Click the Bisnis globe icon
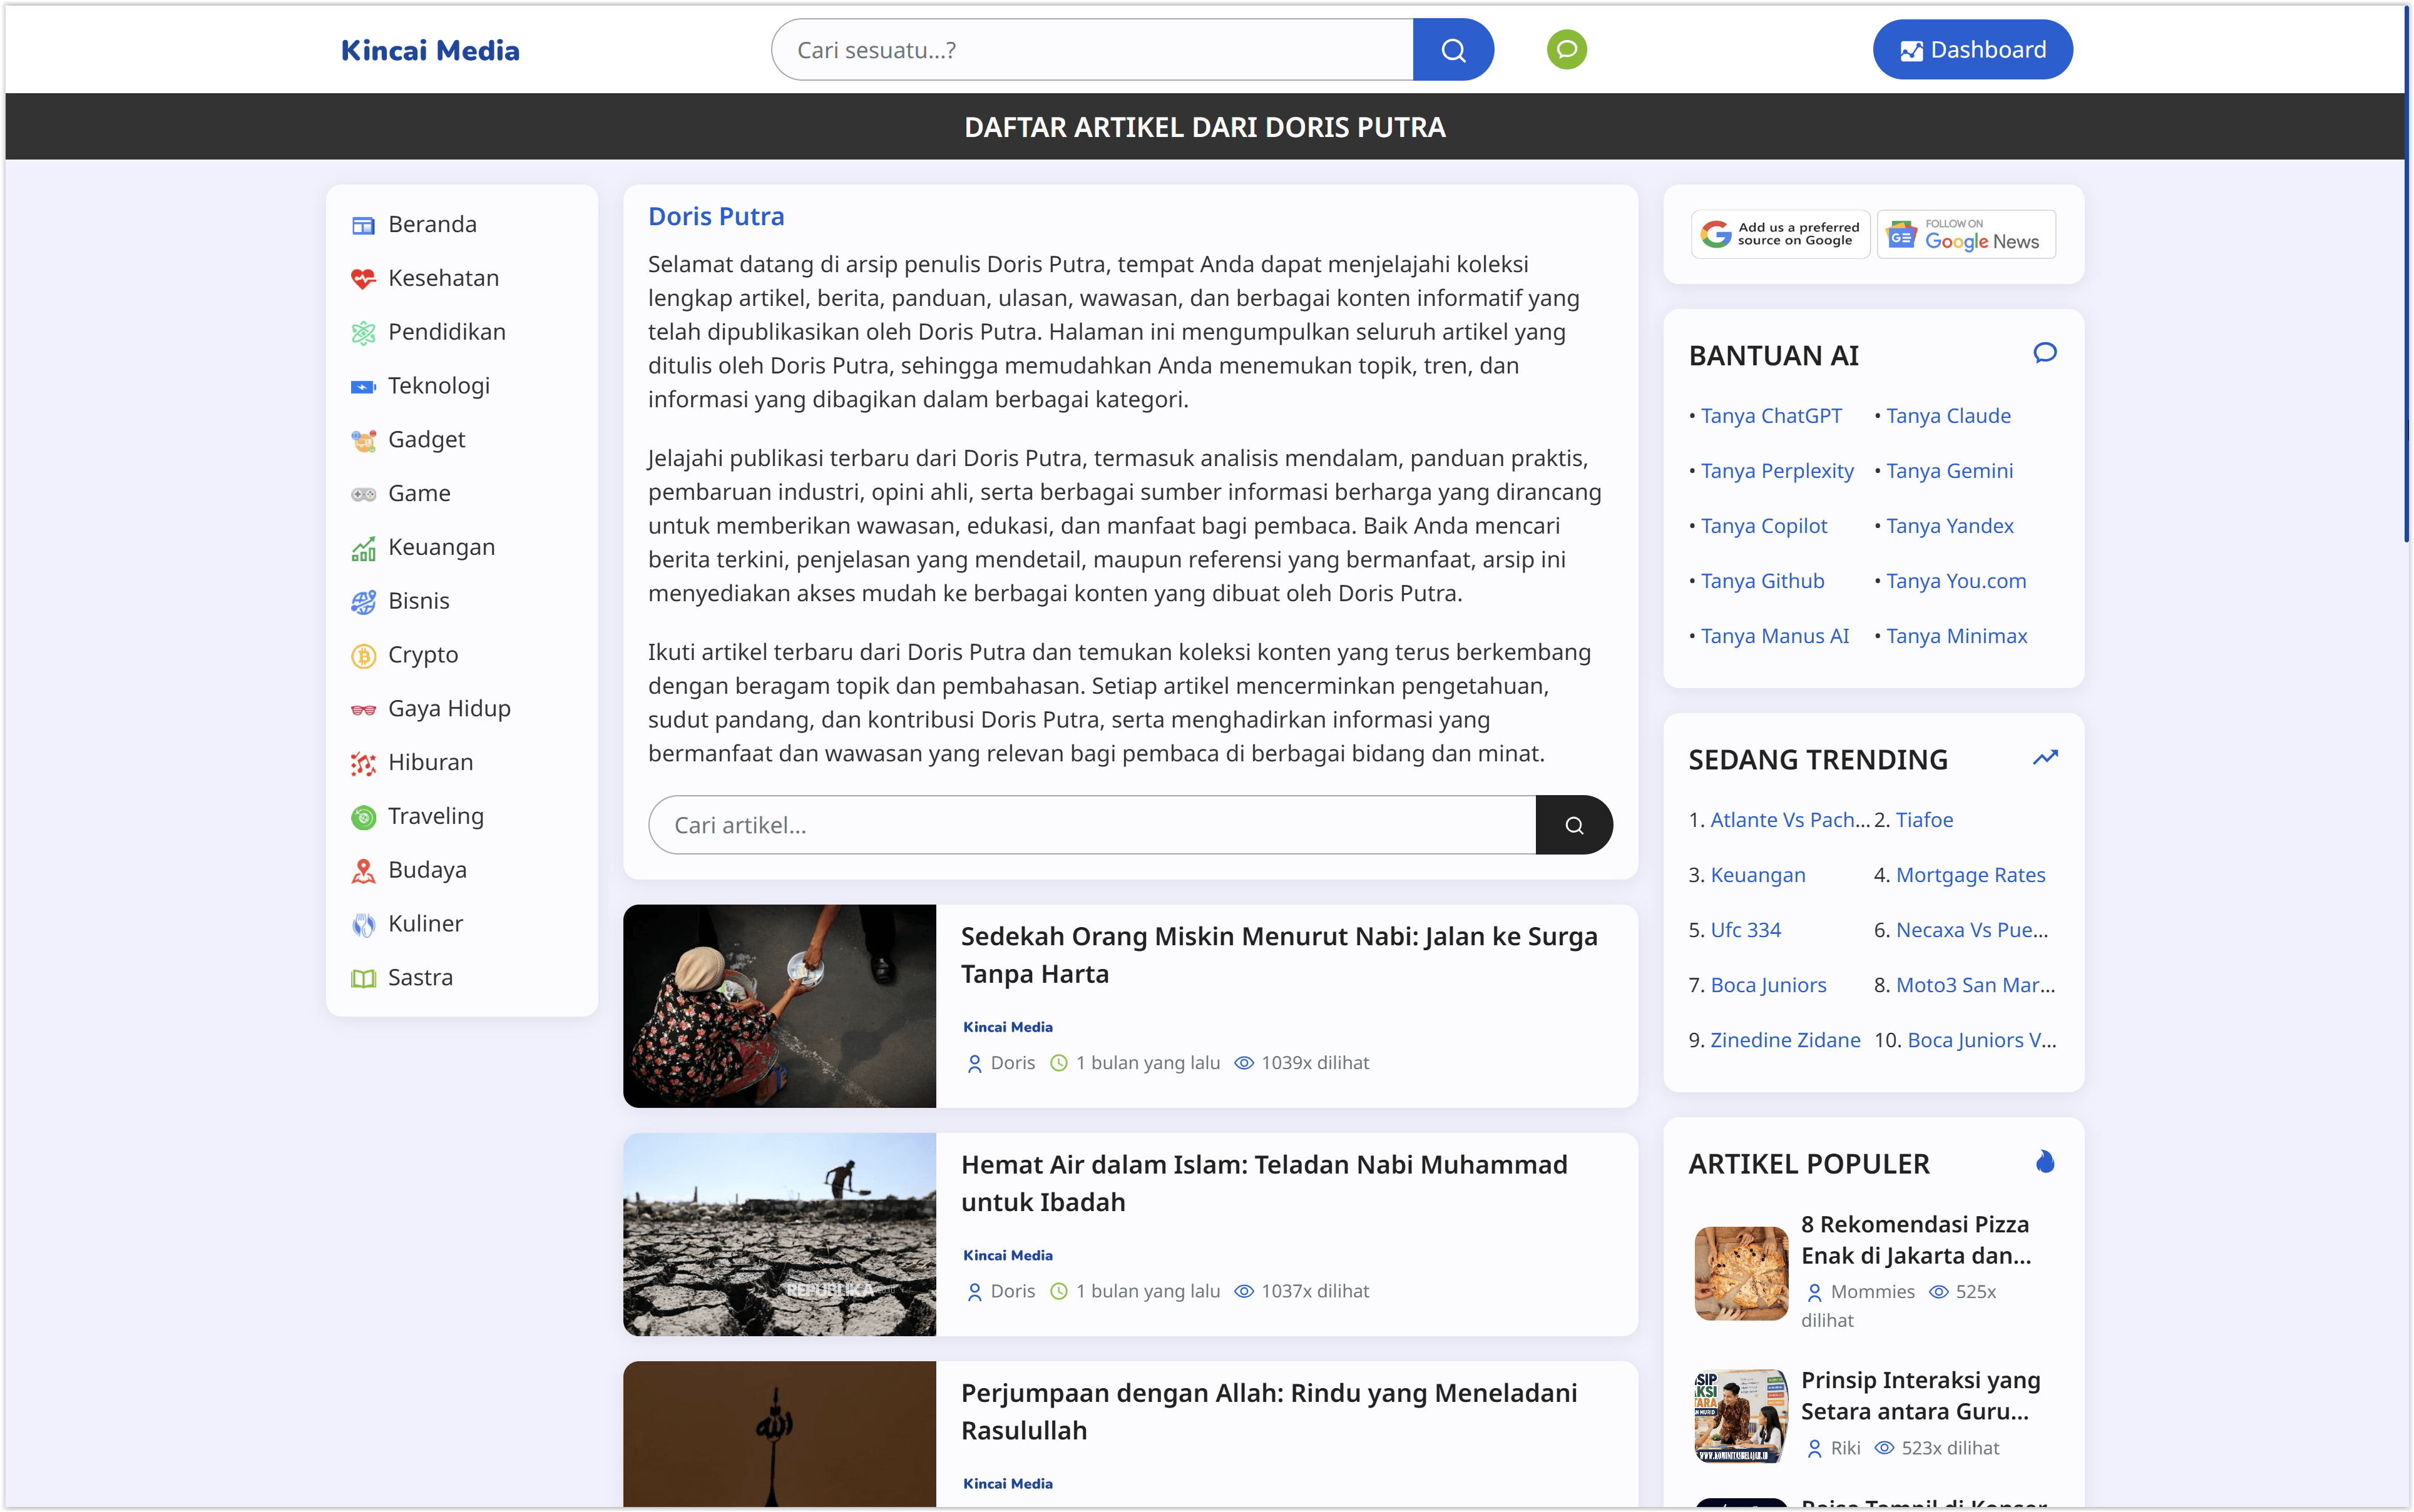This screenshot has height=1512, width=2414. click(x=363, y=602)
